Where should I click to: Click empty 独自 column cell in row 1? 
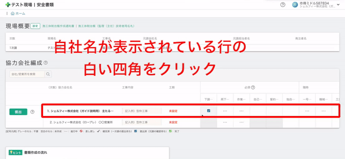coord(291,111)
